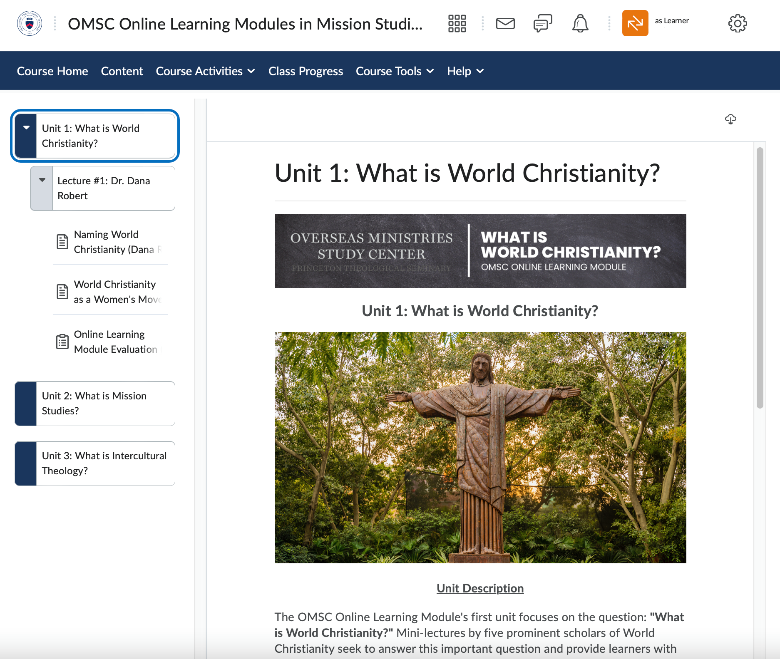The image size is (780, 659).
Task: Collapse Lecture #1: Dr. Dana Robert
Action: (x=42, y=180)
